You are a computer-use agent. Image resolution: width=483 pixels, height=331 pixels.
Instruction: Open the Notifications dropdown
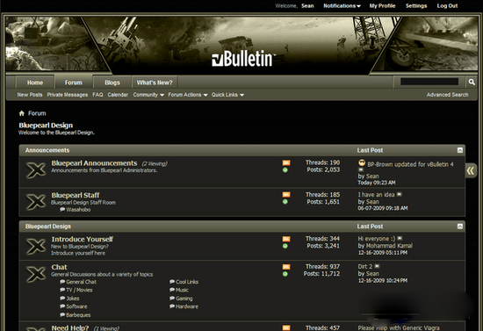(342, 6)
